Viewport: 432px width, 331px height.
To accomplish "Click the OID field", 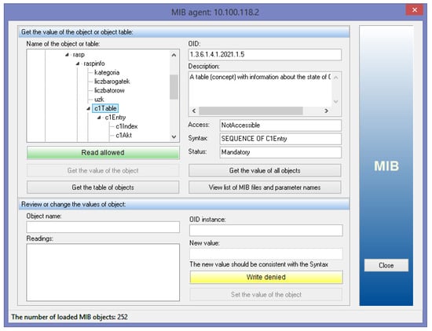I will tap(265, 54).
